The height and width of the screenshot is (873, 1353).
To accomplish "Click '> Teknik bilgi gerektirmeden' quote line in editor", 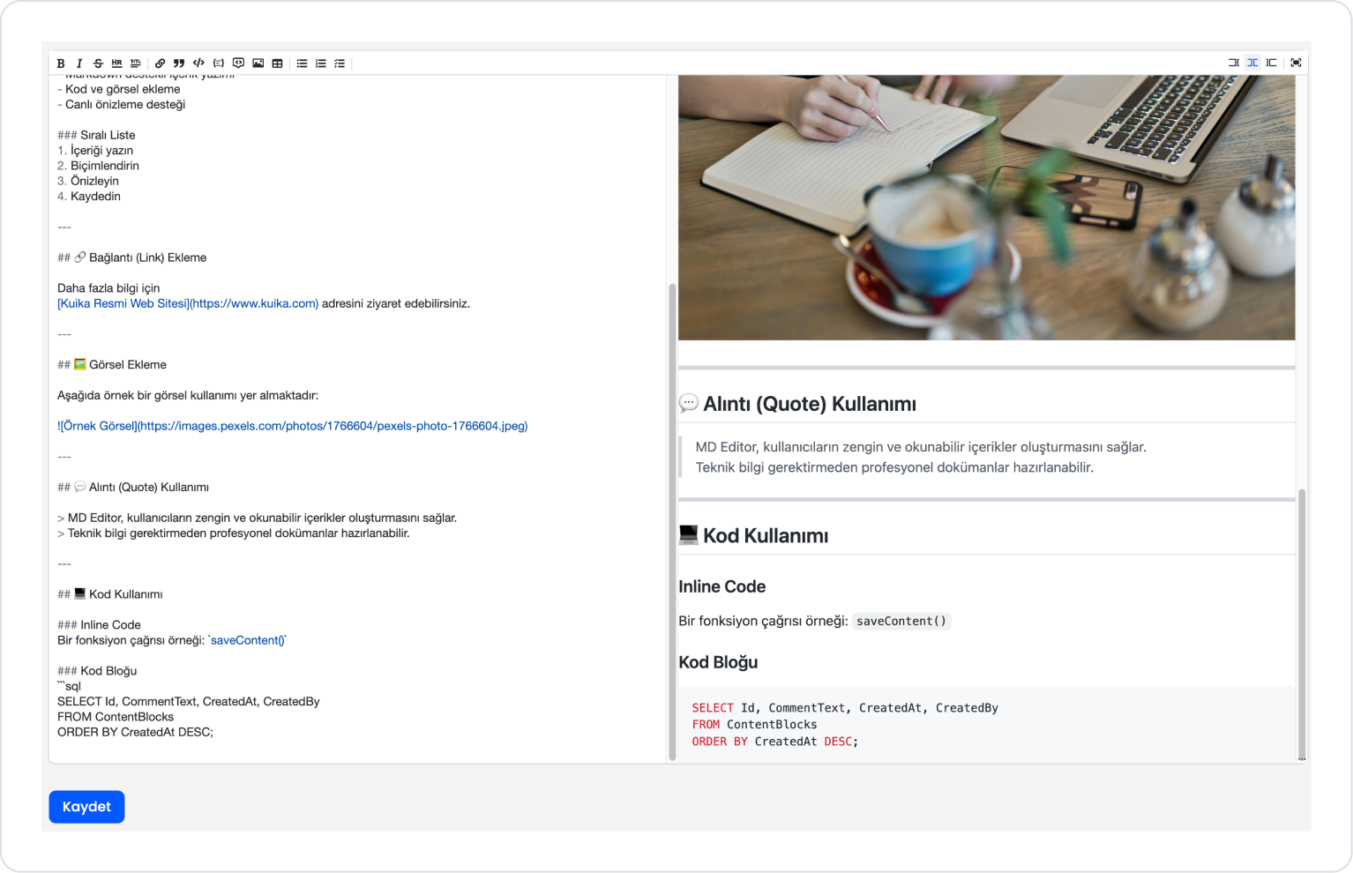I will [234, 533].
